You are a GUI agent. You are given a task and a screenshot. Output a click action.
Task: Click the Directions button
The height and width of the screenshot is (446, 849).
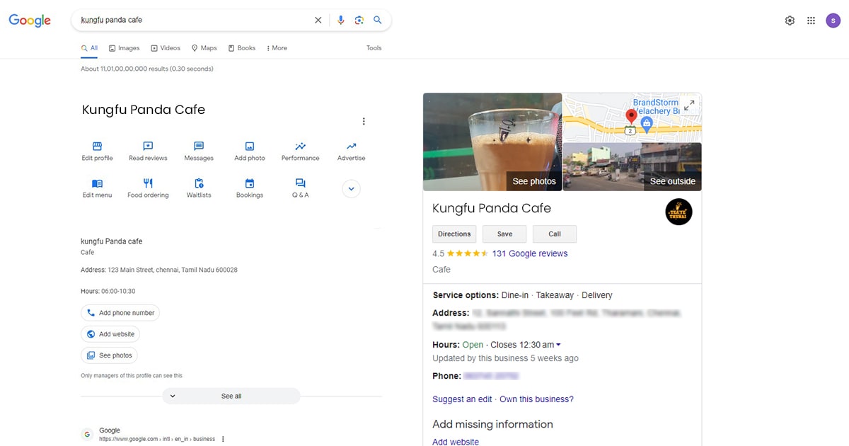point(454,234)
